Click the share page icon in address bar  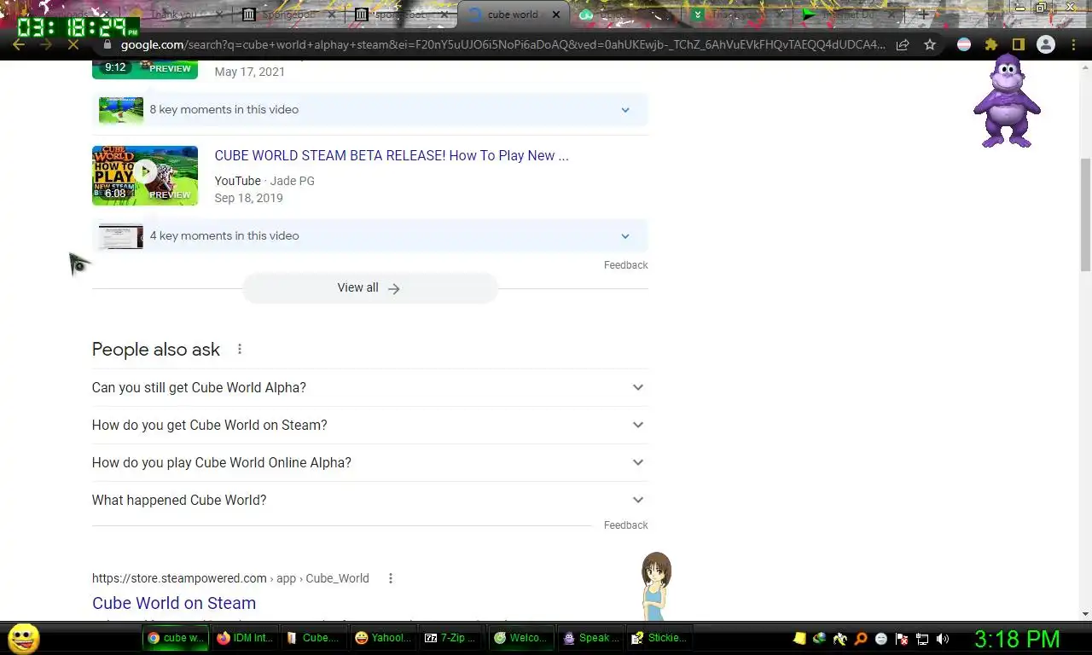point(903,45)
